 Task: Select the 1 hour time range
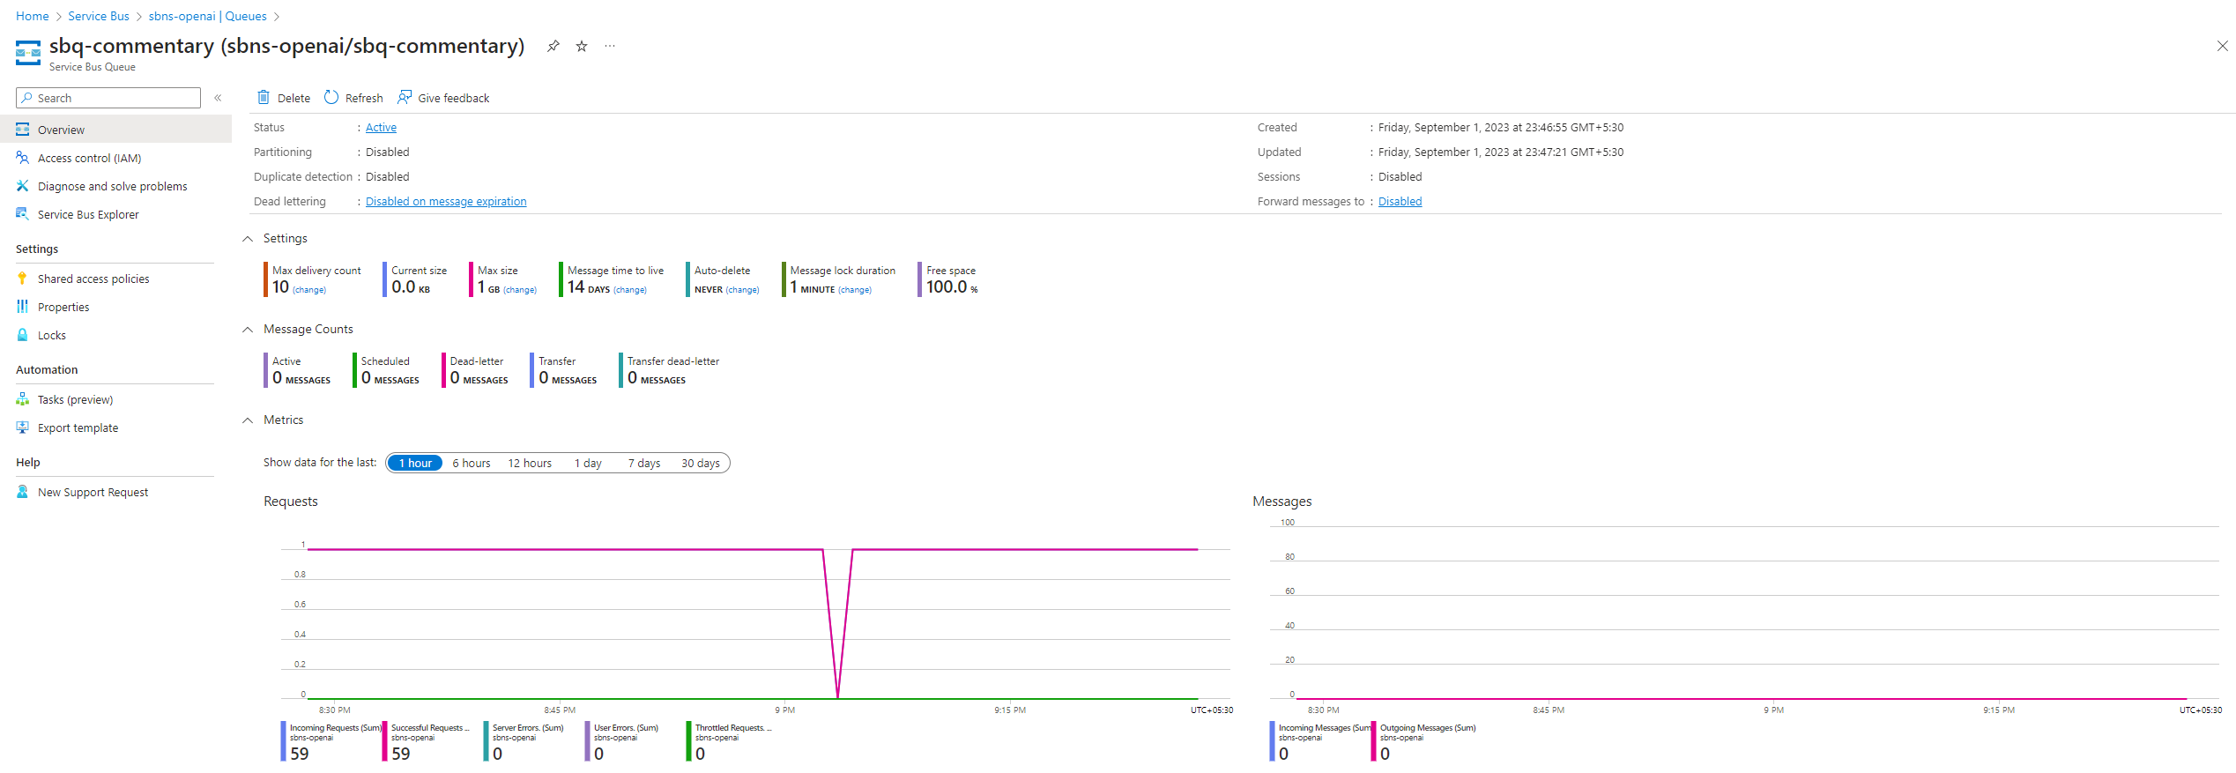point(415,463)
